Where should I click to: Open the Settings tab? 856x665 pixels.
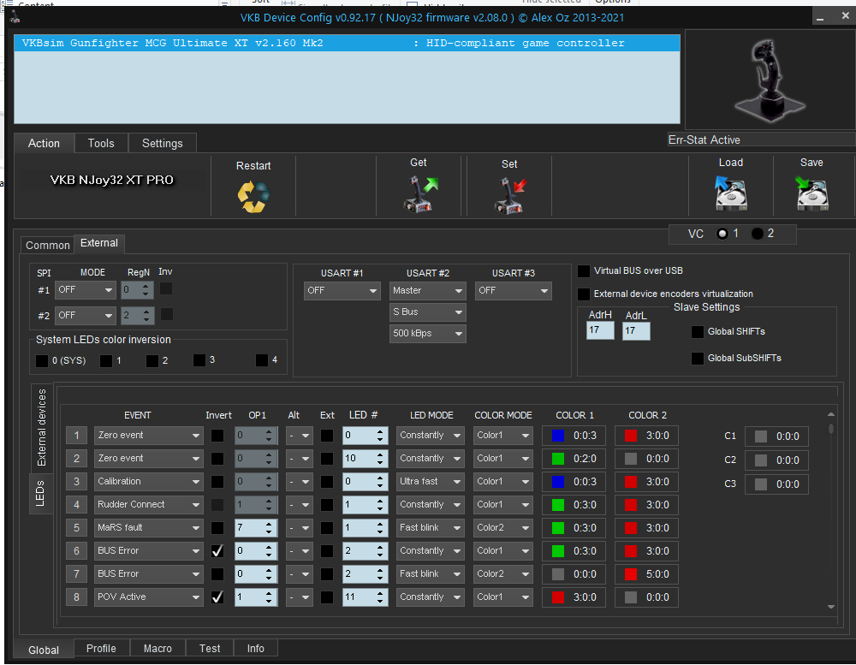pyautogui.click(x=162, y=143)
